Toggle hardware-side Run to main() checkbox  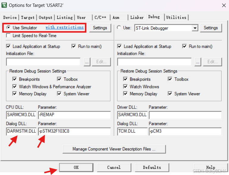[184, 46]
